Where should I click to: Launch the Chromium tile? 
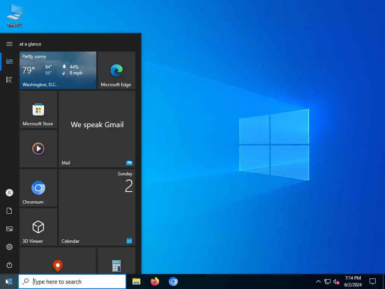tap(38, 188)
